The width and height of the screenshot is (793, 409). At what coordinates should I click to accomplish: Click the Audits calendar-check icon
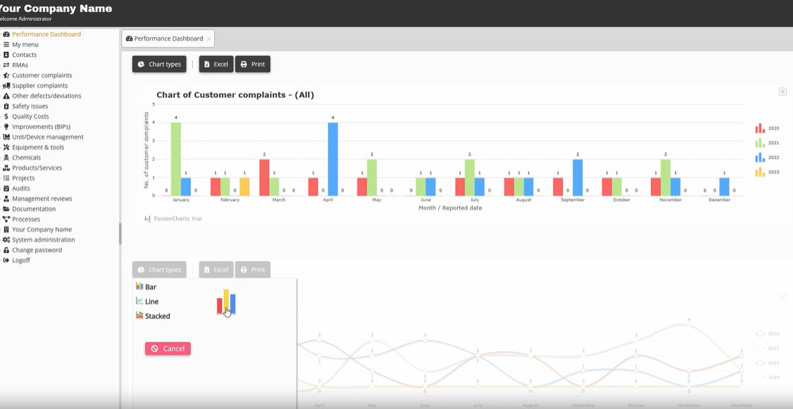[6, 188]
